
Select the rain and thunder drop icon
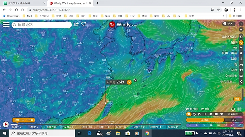coord(241,53)
